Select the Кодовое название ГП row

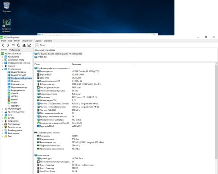(x=59, y=81)
